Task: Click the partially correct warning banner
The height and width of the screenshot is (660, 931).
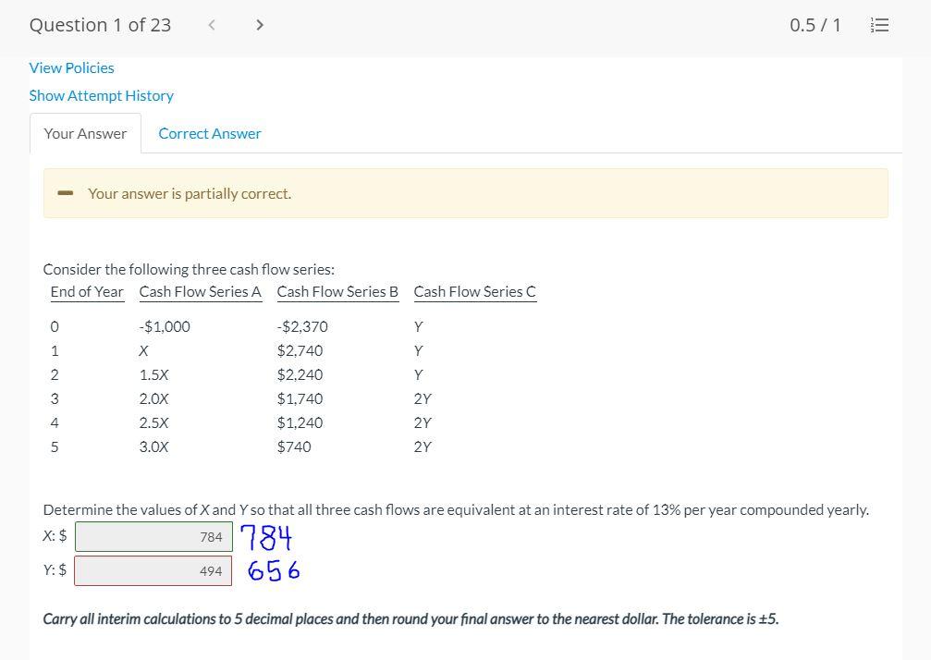Action: click(x=465, y=193)
